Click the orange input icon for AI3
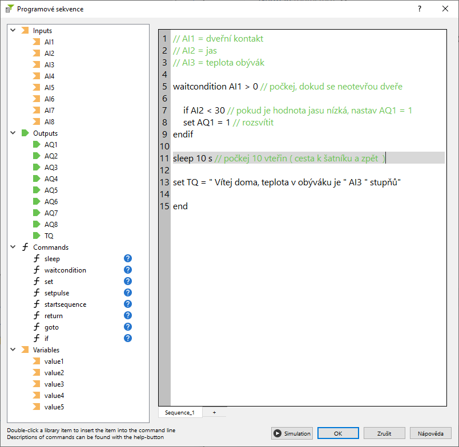Viewport: 459px width, 447px height. [x=37, y=65]
